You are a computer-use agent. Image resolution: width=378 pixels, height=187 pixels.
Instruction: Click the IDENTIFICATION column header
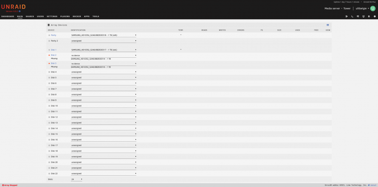pyautogui.click(x=78, y=30)
